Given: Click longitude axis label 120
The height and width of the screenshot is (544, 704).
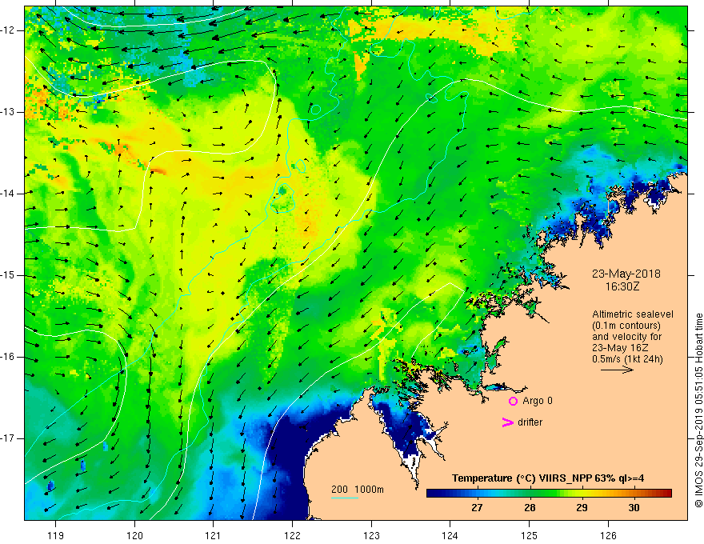Looking at the screenshot, I should [134, 535].
